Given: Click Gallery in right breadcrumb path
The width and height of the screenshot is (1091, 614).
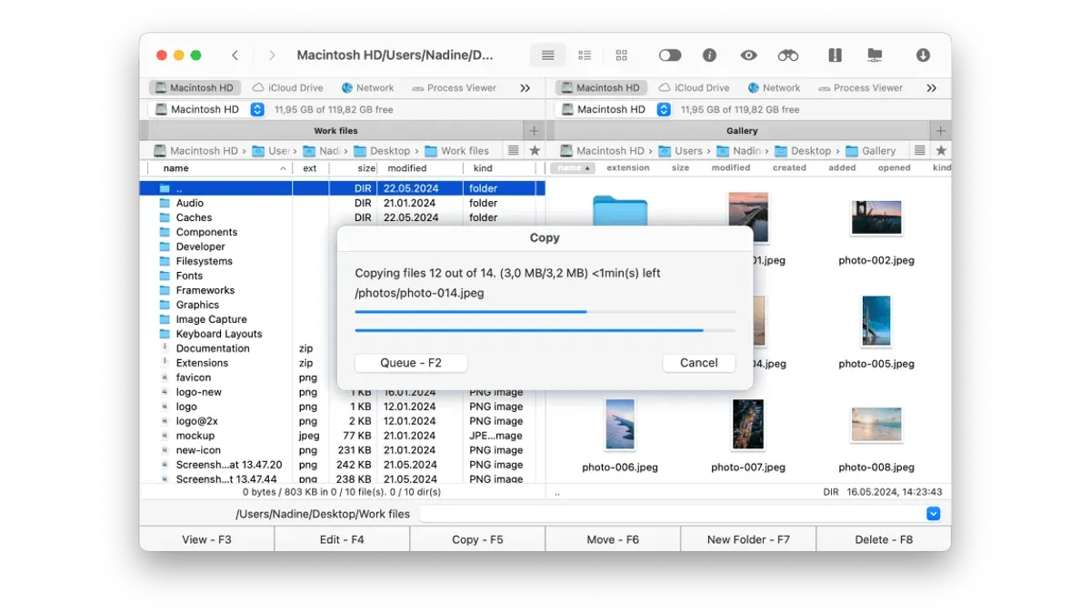Looking at the screenshot, I should click(871, 151).
